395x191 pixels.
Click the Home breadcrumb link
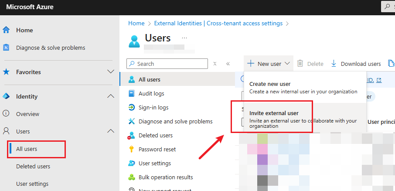[x=136, y=24]
